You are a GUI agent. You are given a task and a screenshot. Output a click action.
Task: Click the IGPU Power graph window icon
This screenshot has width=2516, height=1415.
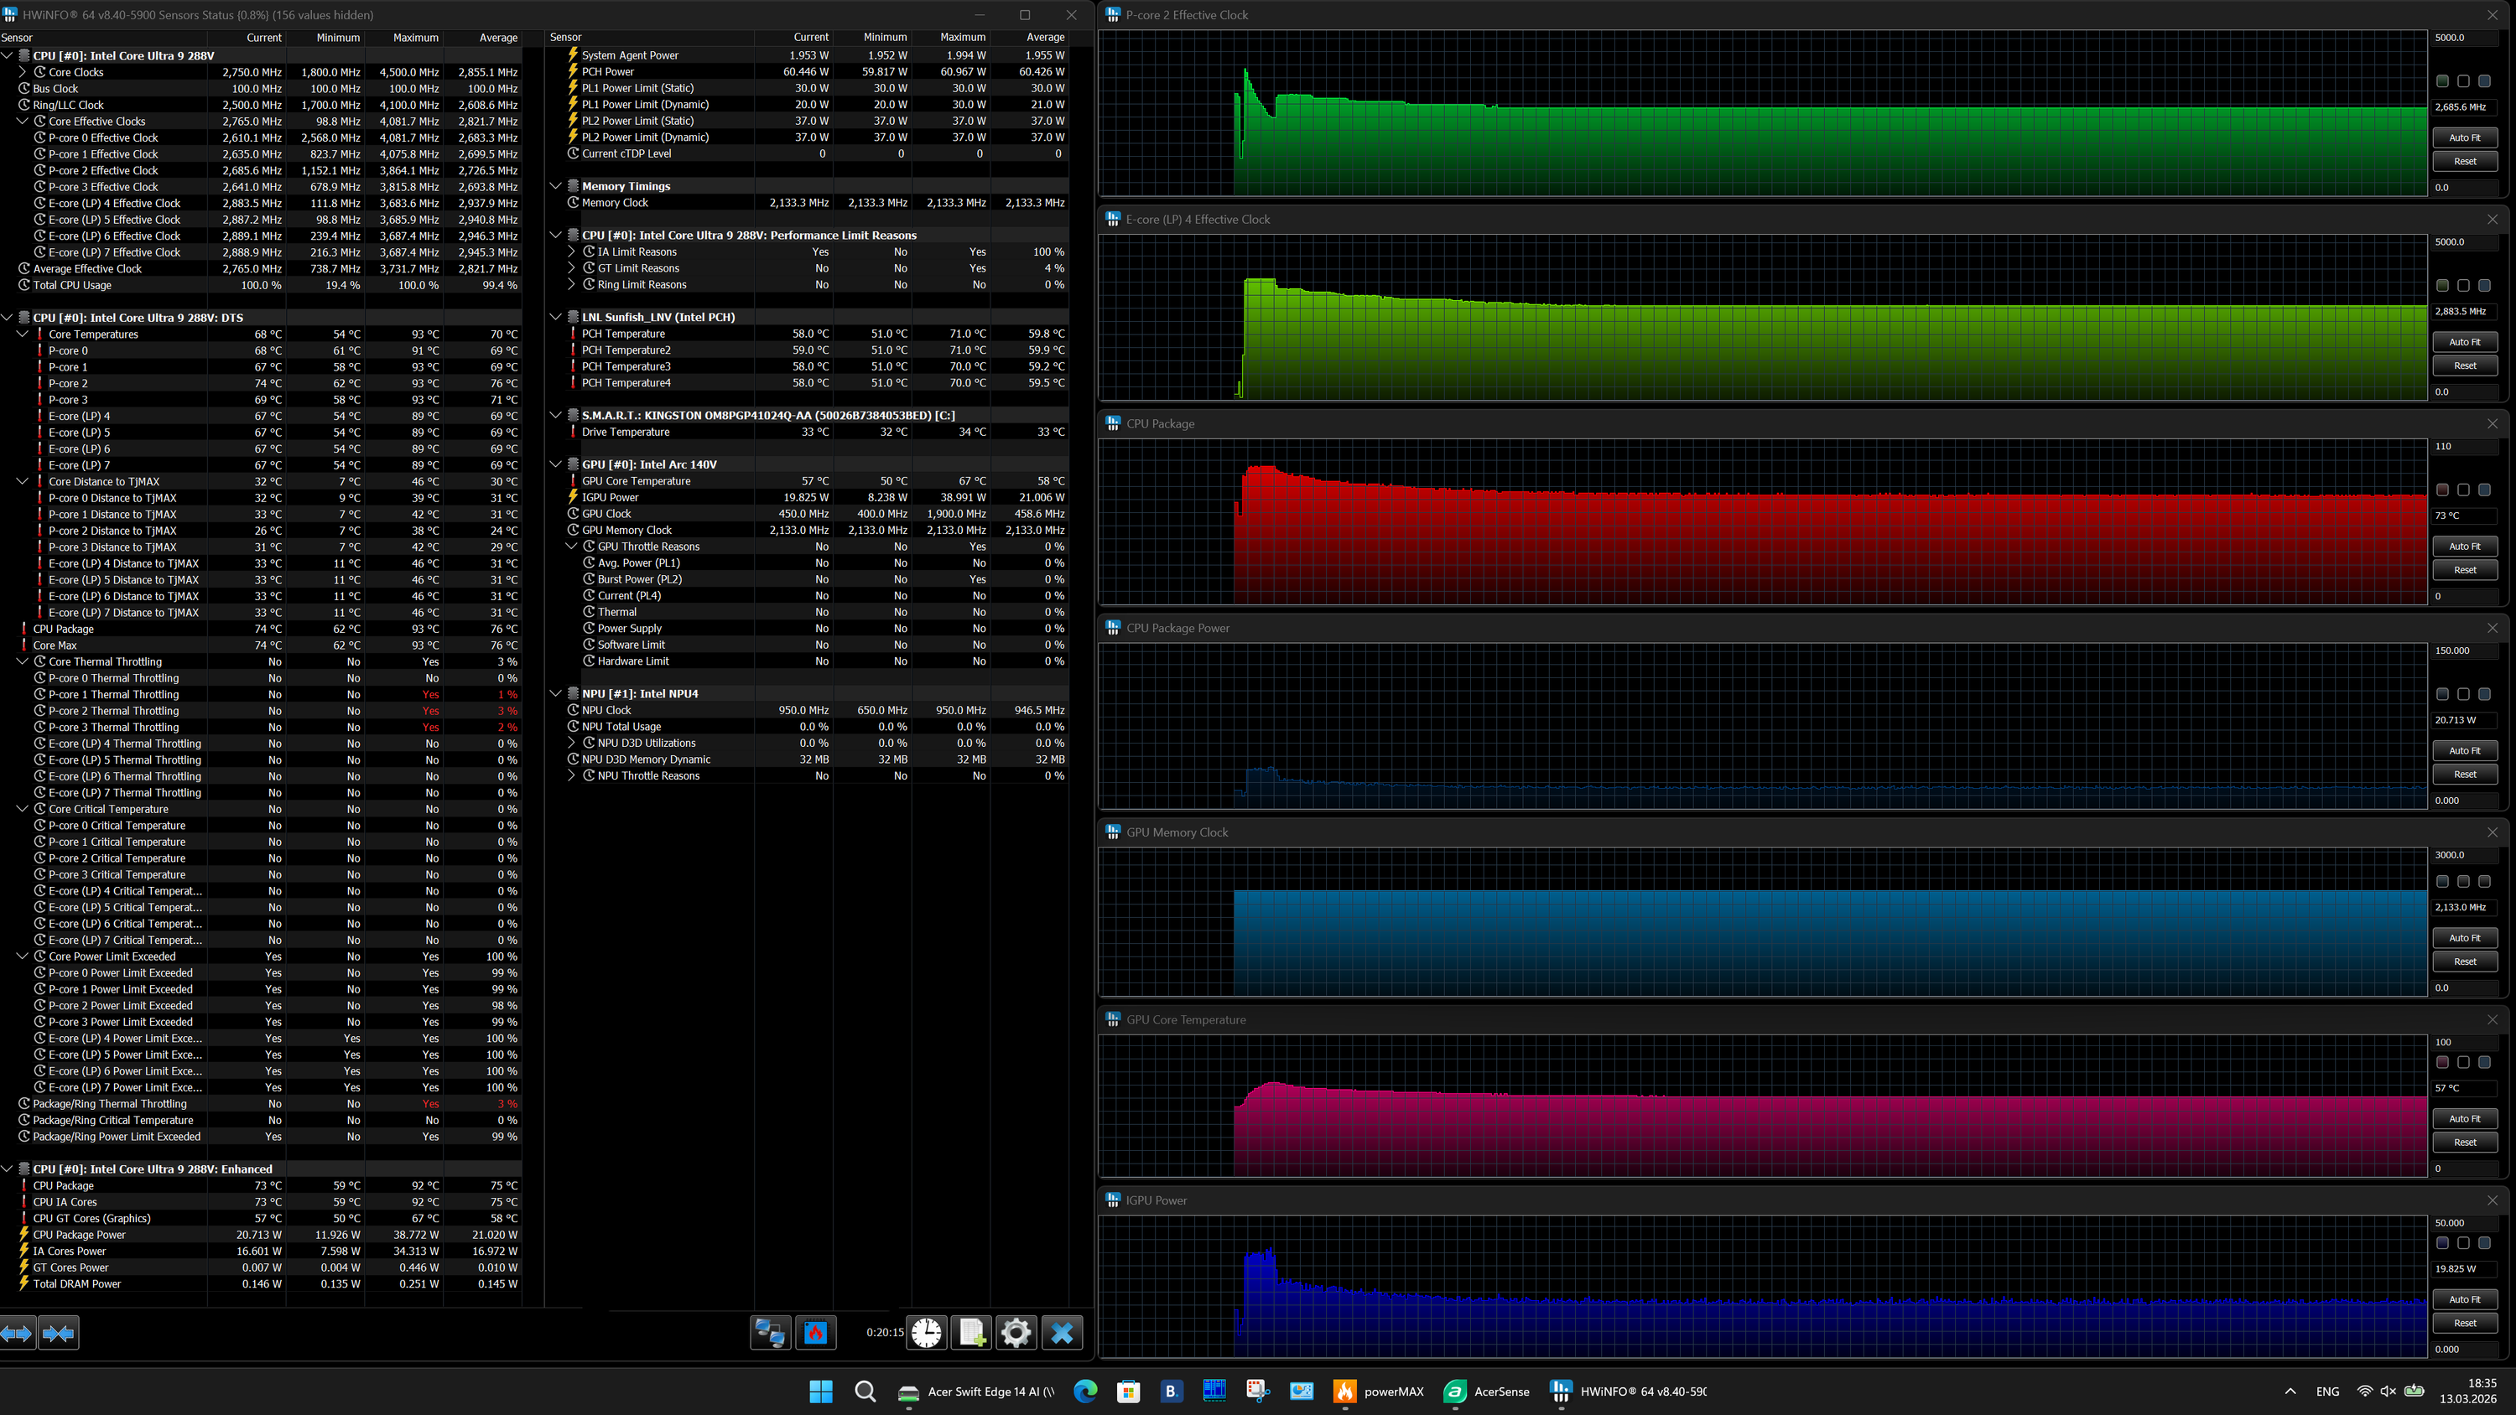click(1112, 1200)
